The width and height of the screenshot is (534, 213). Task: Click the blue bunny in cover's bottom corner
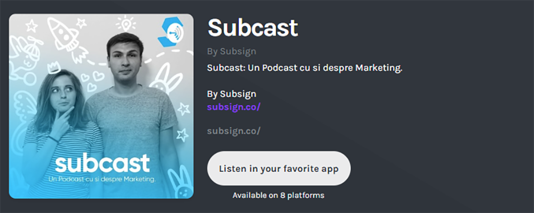(181, 182)
